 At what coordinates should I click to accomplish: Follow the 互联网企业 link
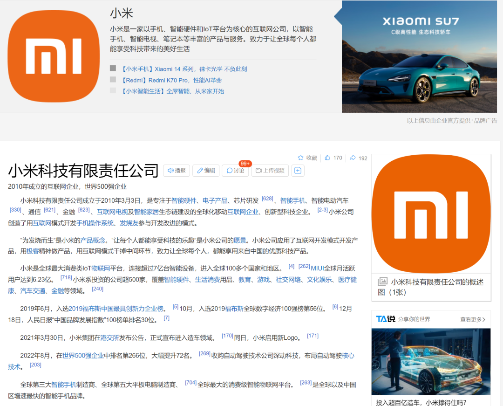(243, 212)
